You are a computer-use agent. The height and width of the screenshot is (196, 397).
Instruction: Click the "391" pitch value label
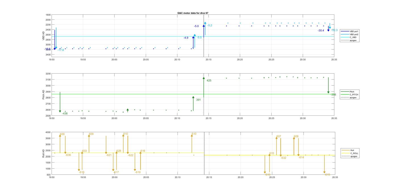tap(198, 100)
